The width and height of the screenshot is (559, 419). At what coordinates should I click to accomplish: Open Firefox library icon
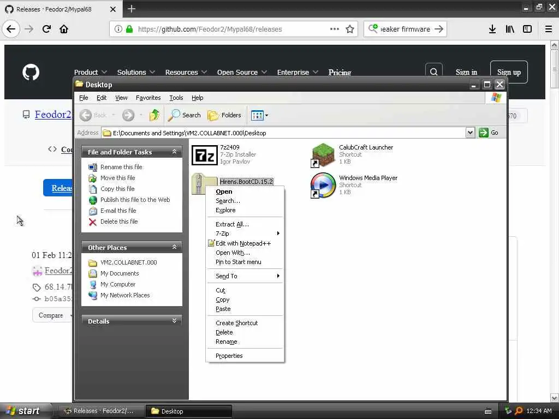(510, 29)
